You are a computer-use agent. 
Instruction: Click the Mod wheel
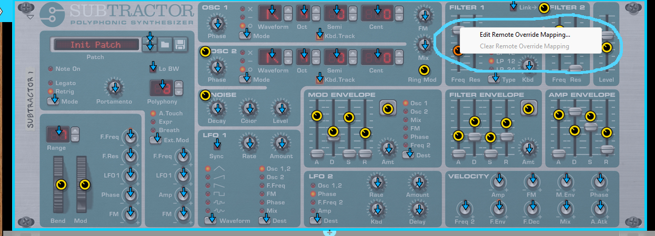point(82,184)
